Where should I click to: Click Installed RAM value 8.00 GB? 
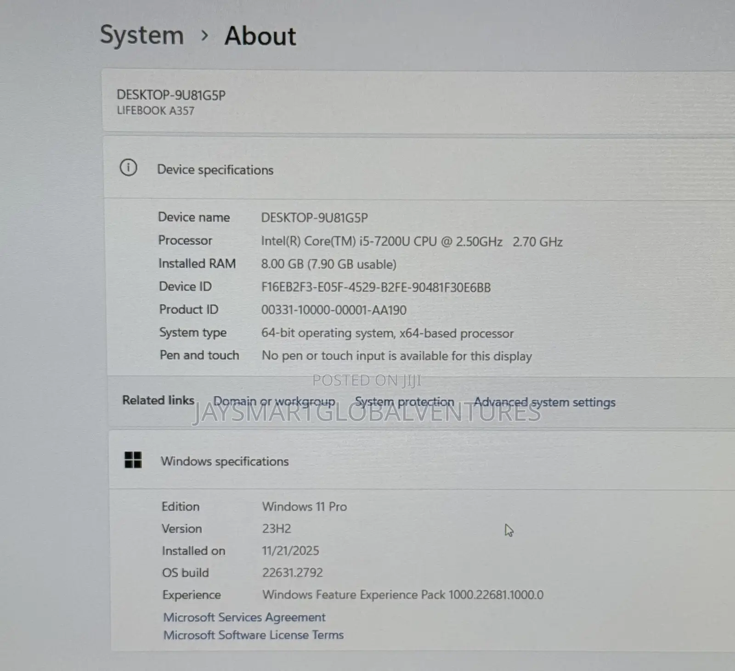[x=328, y=264]
